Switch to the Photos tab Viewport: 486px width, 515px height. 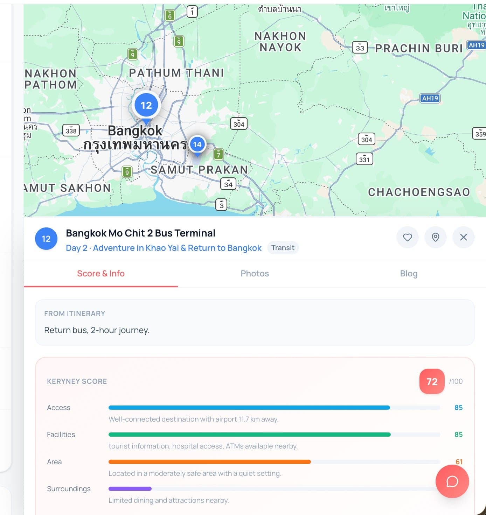click(x=255, y=274)
